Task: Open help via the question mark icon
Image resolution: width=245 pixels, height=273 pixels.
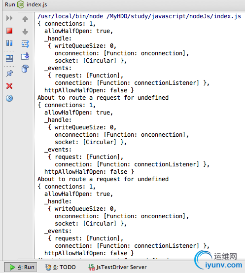Action: pyautogui.click(x=9, y=98)
